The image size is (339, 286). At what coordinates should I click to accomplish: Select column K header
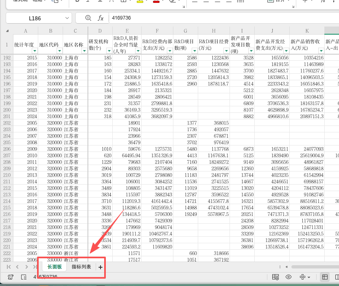click(x=307, y=31)
